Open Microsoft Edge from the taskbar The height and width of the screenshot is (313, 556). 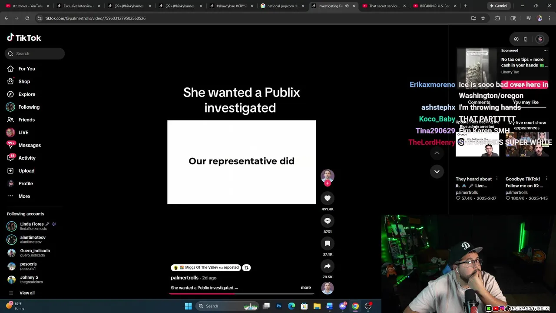point(291,306)
